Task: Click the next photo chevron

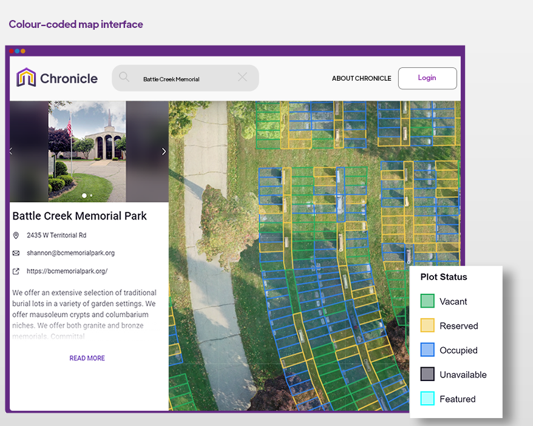Action: [164, 151]
